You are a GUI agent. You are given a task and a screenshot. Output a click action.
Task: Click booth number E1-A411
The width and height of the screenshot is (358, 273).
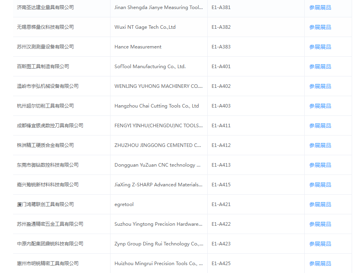[x=221, y=126]
